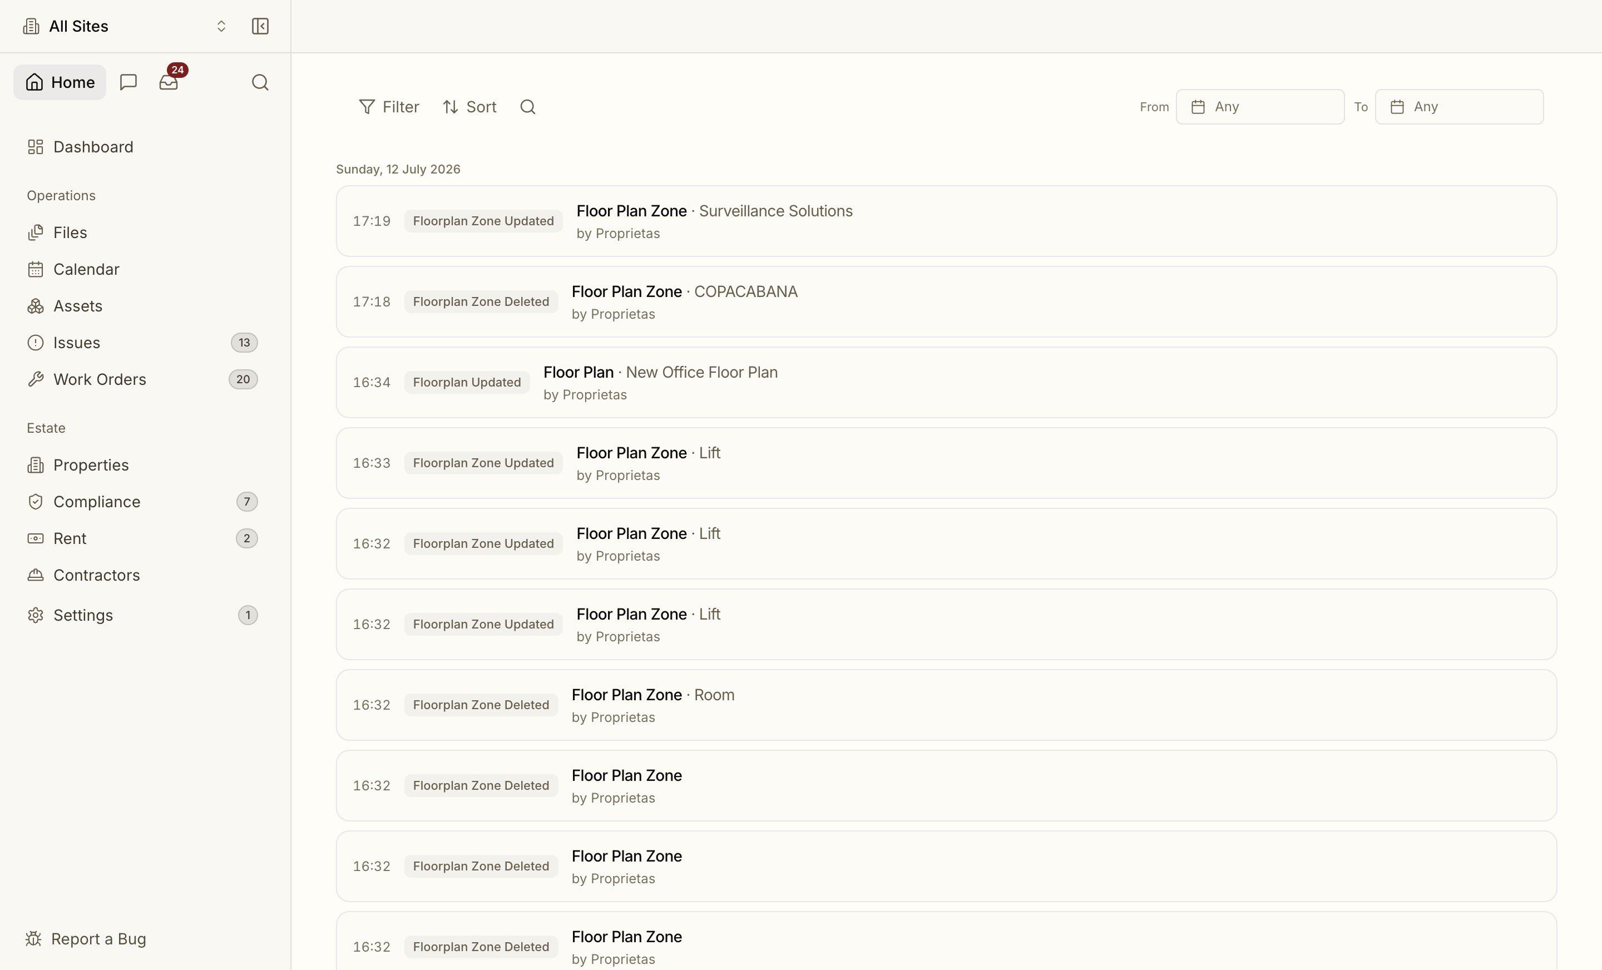Open the All Sites selector
The image size is (1602, 970).
click(x=125, y=26)
